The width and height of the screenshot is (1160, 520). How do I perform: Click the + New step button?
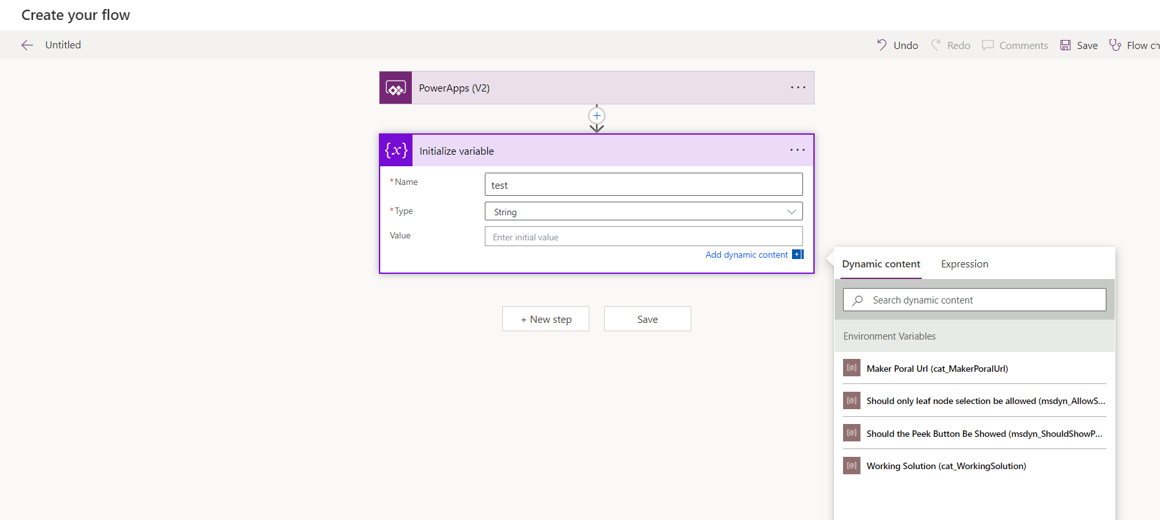pyautogui.click(x=545, y=319)
